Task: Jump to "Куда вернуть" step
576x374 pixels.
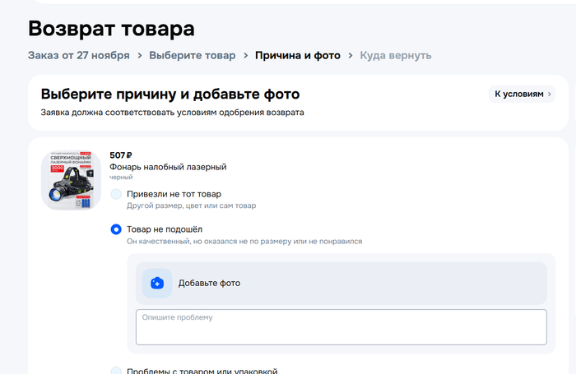Action: (395, 55)
